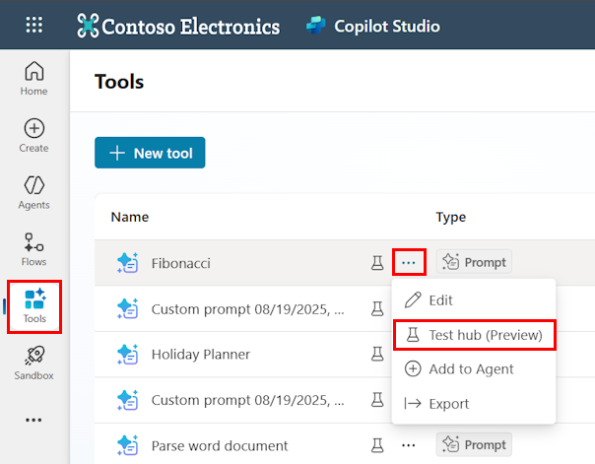This screenshot has width=595, height=464.
Task: Open more options for Parse word document
Action: point(409,445)
